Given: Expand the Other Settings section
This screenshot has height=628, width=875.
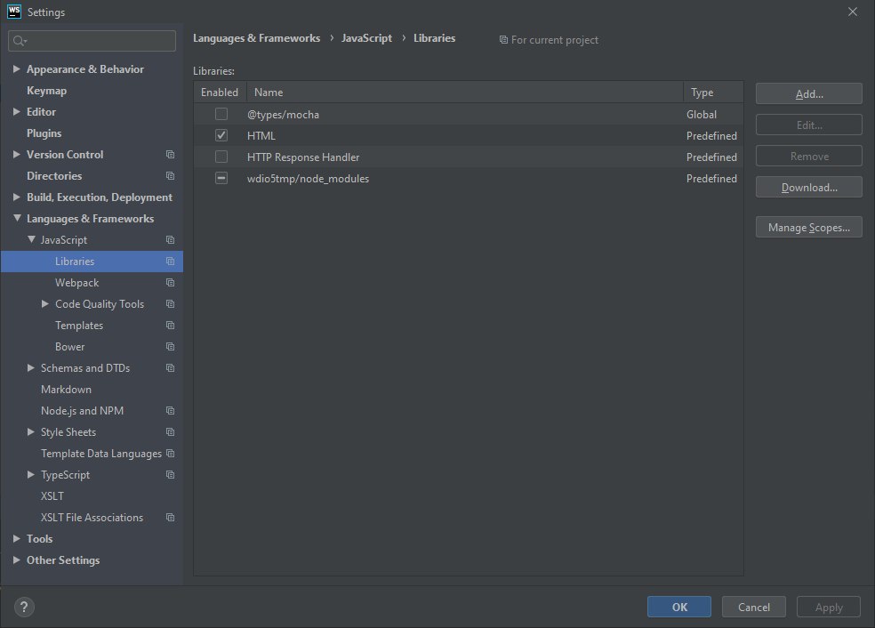Looking at the screenshot, I should point(17,560).
